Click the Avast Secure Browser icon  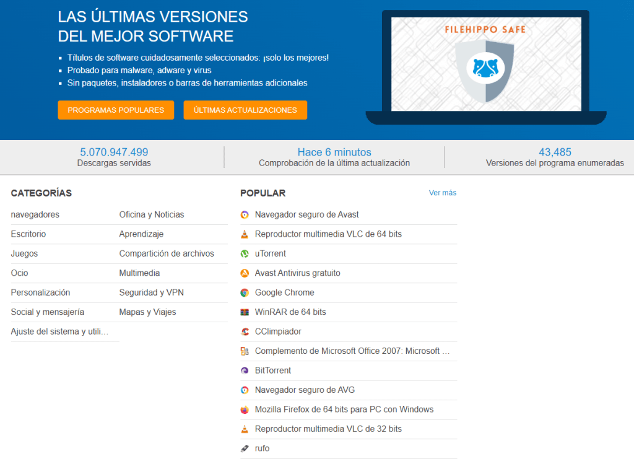point(245,214)
